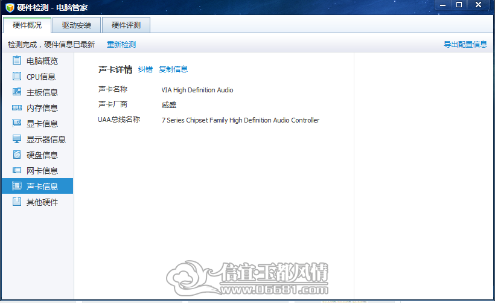This screenshot has width=495, height=303.
Task: Switch to the 硬件概况 tab
Action: tap(27, 25)
